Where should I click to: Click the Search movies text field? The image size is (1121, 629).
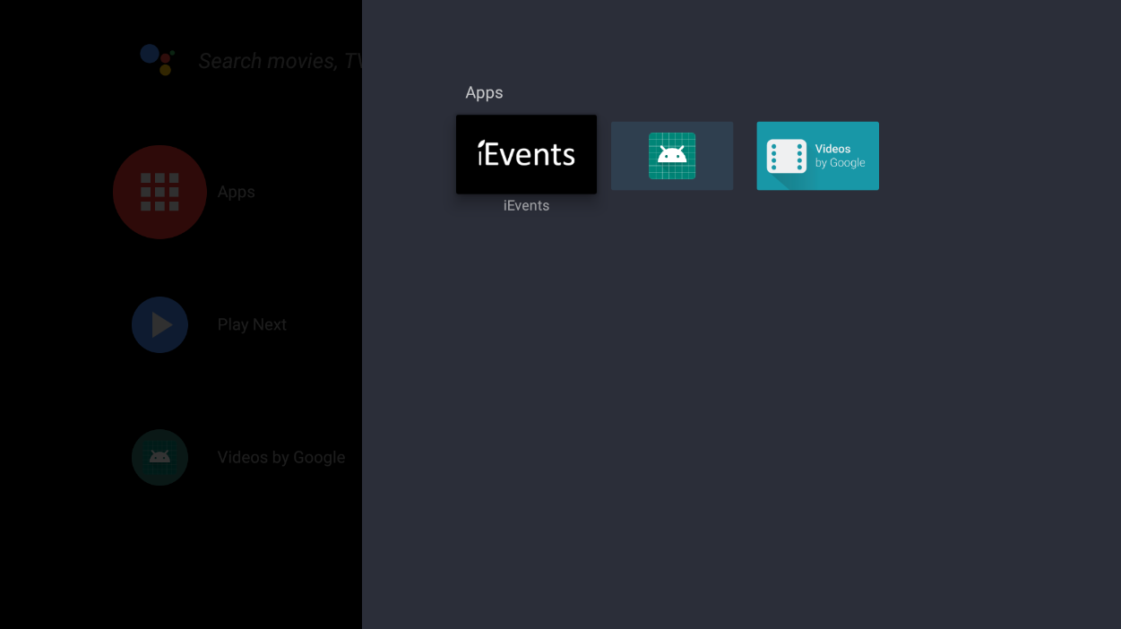[280, 61]
